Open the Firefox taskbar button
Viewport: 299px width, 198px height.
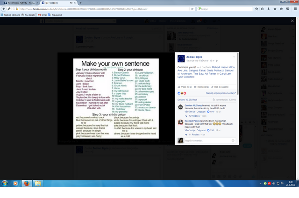[x=27, y=184]
